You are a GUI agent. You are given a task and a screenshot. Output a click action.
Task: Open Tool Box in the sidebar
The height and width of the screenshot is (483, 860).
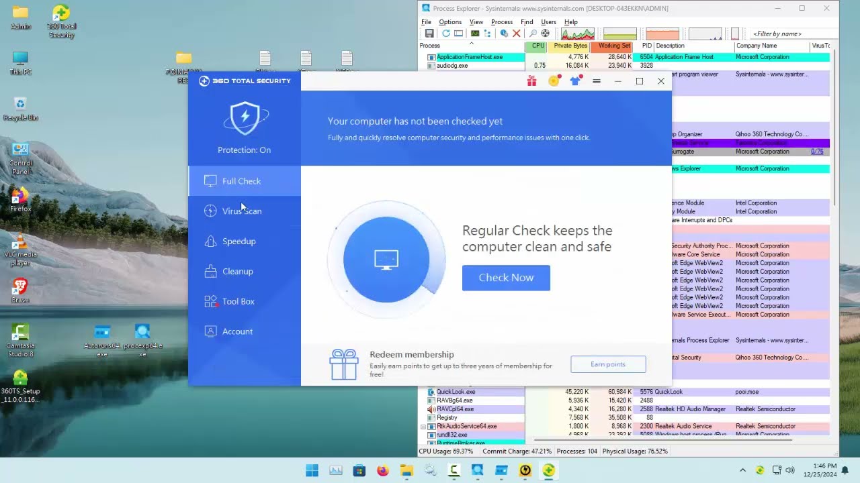point(245,302)
